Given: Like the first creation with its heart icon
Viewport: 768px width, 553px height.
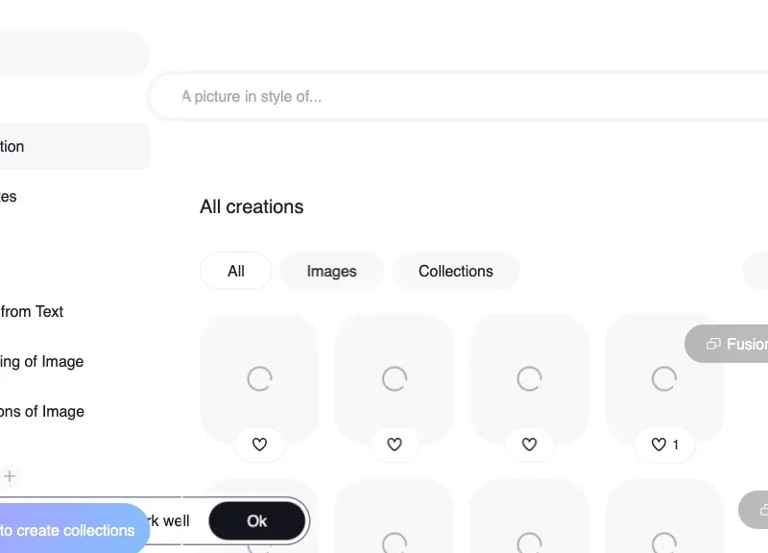Looking at the screenshot, I should point(259,445).
